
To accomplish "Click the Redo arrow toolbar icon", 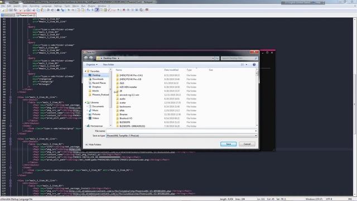I will [52, 10].
